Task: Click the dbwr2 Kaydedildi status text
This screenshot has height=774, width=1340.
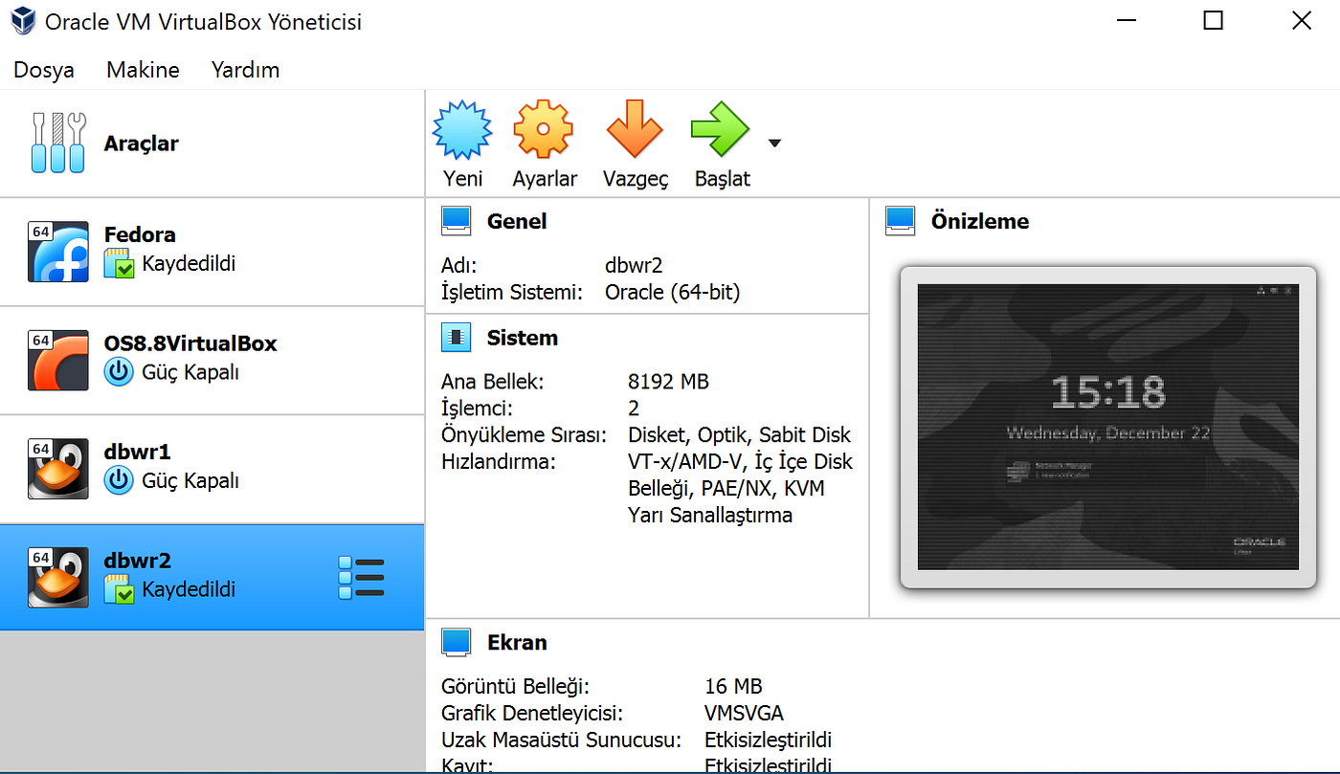Action: point(189,589)
